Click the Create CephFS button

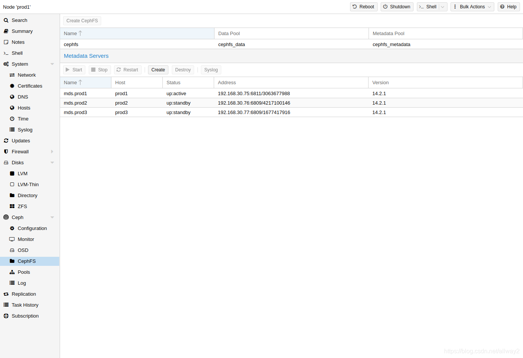point(82,21)
